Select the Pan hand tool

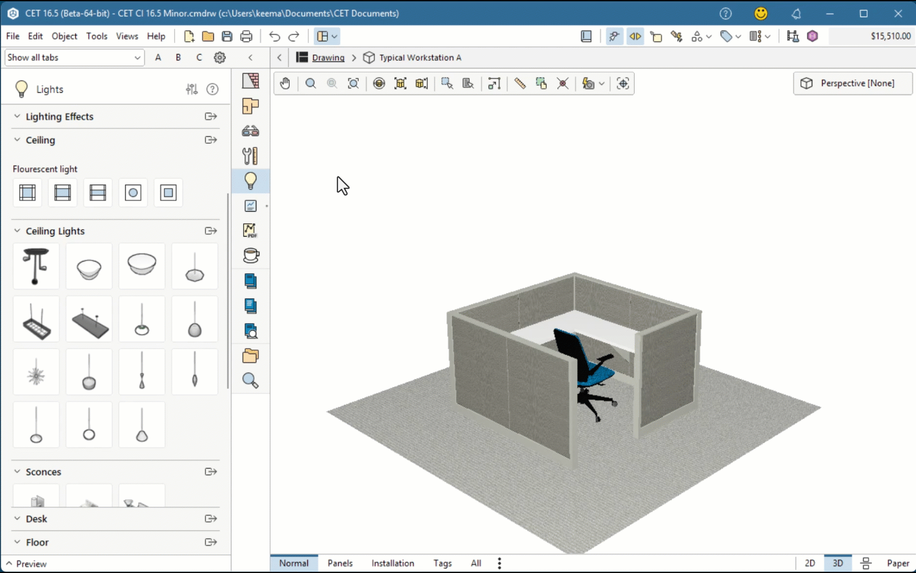[x=285, y=83]
